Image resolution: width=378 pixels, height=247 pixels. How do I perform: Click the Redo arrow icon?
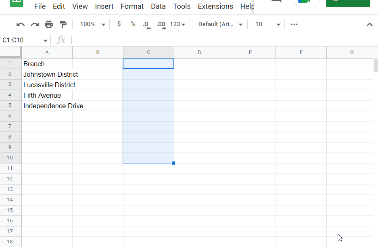pyautogui.click(x=35, y=25)
